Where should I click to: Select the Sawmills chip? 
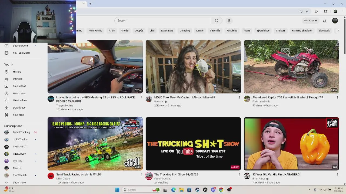(215, 30)
